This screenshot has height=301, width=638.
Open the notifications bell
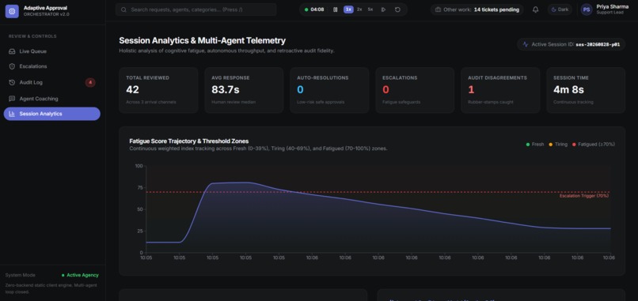535,9
